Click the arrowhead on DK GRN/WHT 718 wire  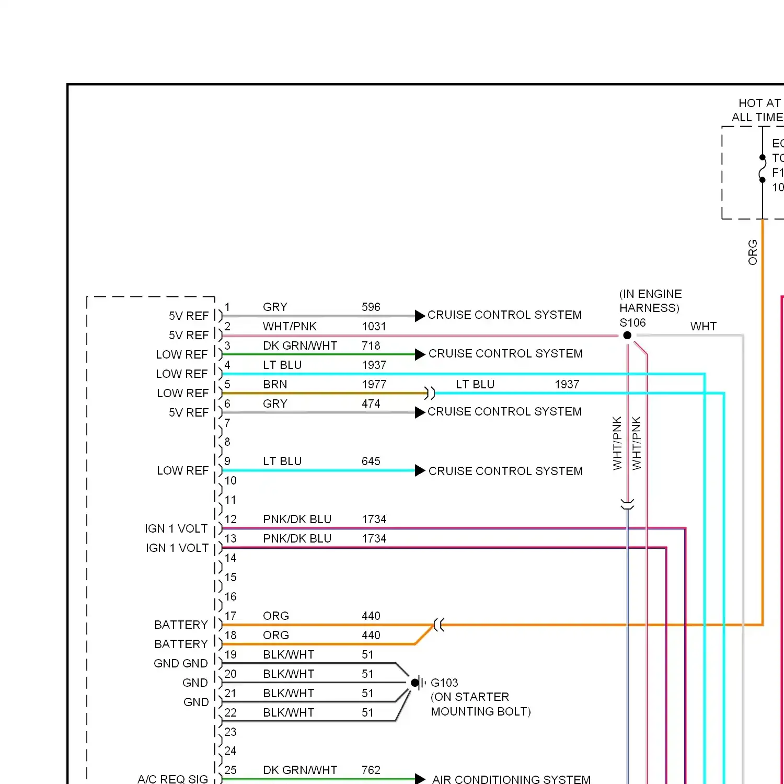[x=420, y=354]
